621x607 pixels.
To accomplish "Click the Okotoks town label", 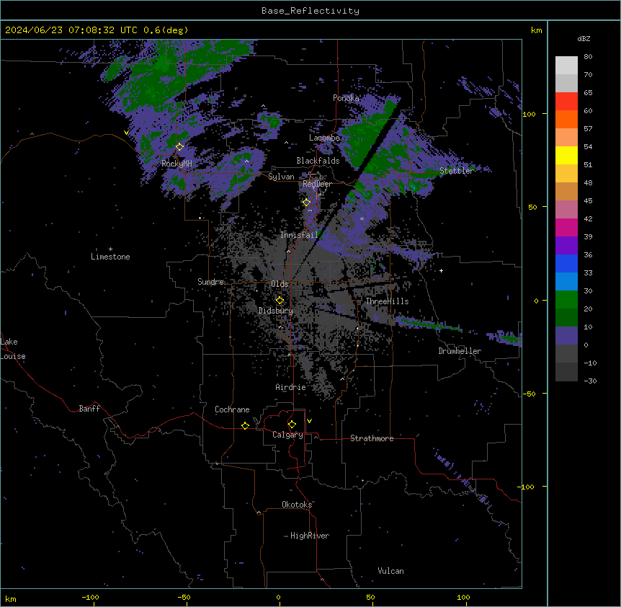I will point(297,505).
